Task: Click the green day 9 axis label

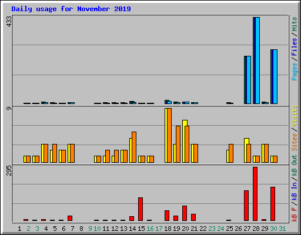Action: click(90, 229)
